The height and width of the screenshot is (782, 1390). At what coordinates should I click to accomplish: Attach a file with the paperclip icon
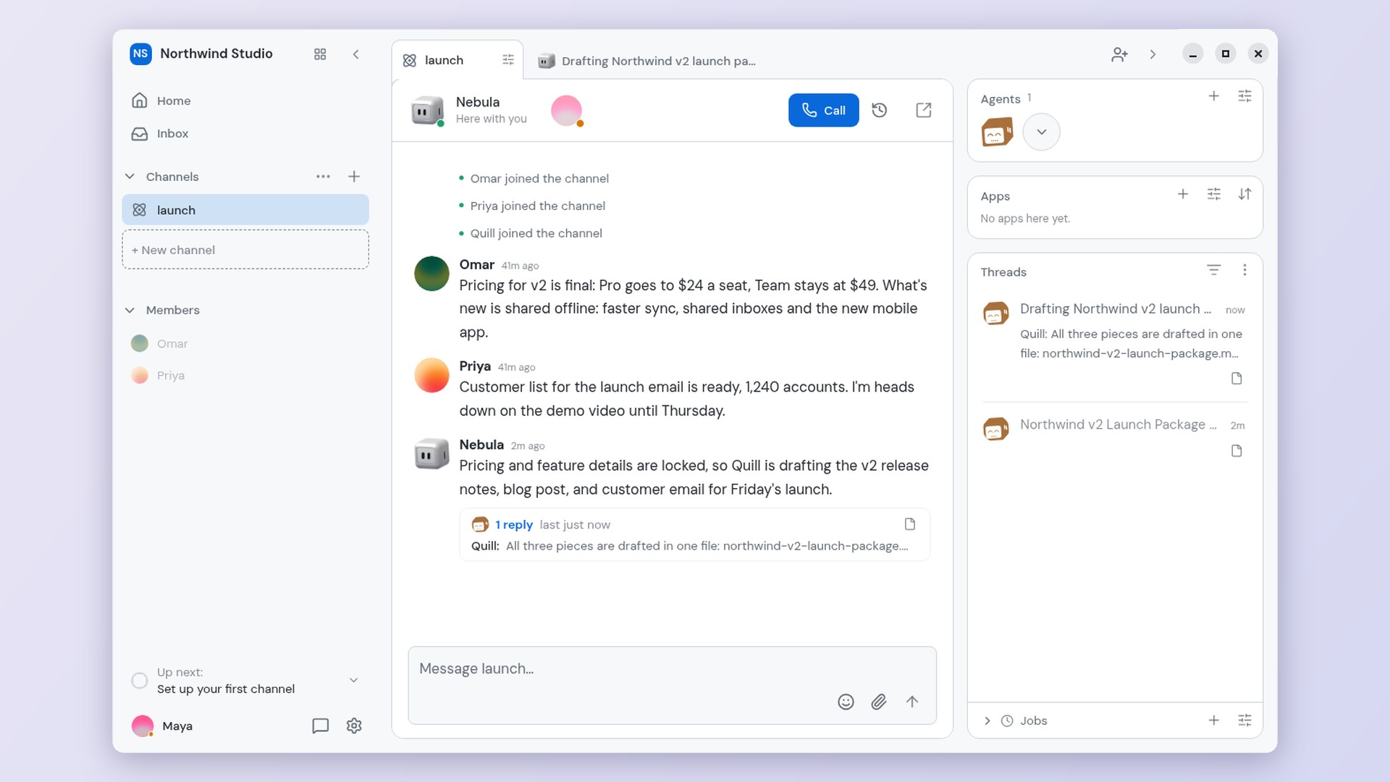[x=879, y=702]
